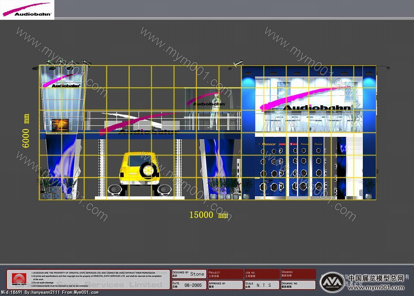Click the Oriental Expo logo in the title block
The width and height of the screenshot is (414, 296).
click(x=19, y=279)
